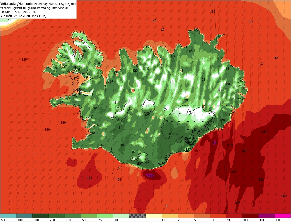This screenshot has width=291, height=222.
Task: Click the heat flux value 418 off the south coast
Action: 150,176
